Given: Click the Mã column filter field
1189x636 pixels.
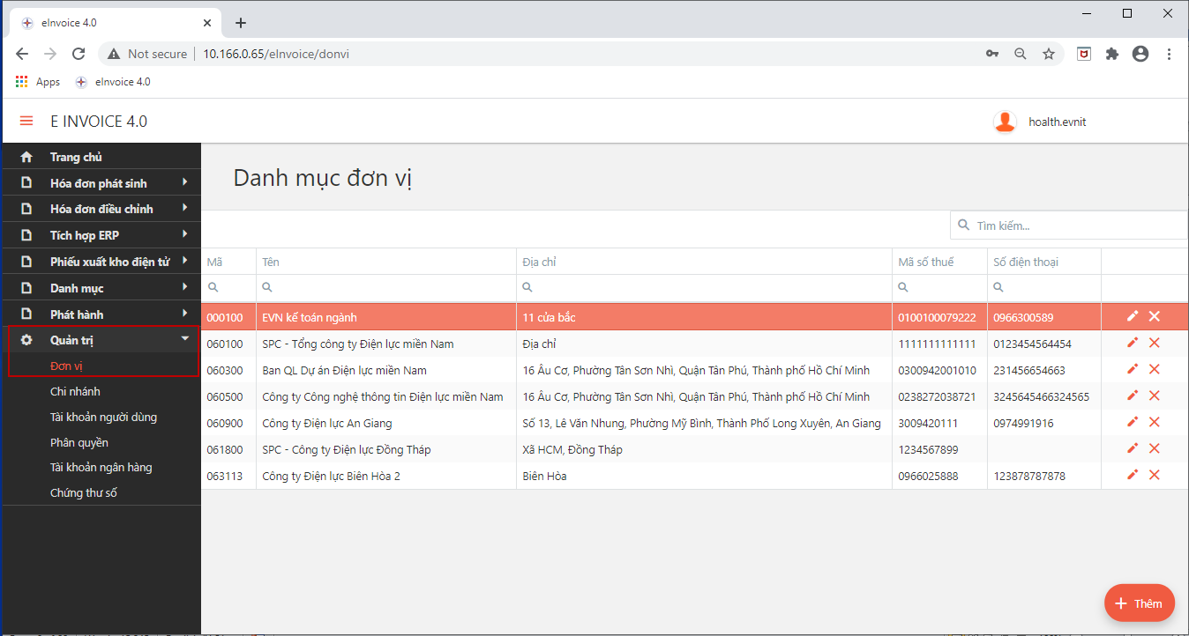Looking at the screenshot, I should coord(228,287).
